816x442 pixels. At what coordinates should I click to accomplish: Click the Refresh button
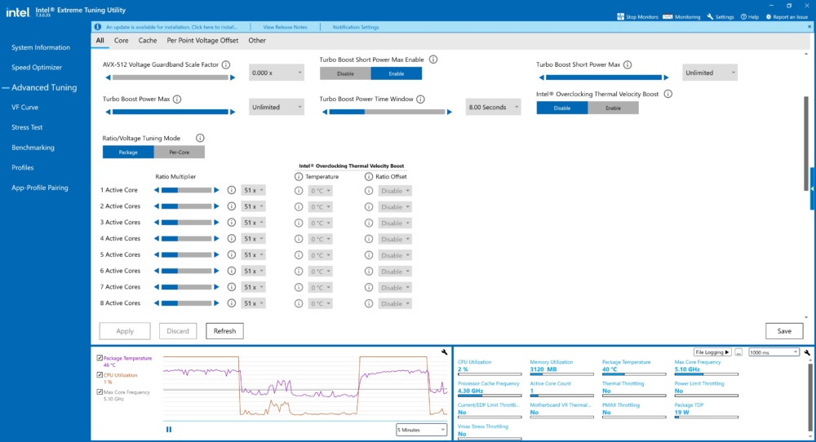click(x=225, y=331)
